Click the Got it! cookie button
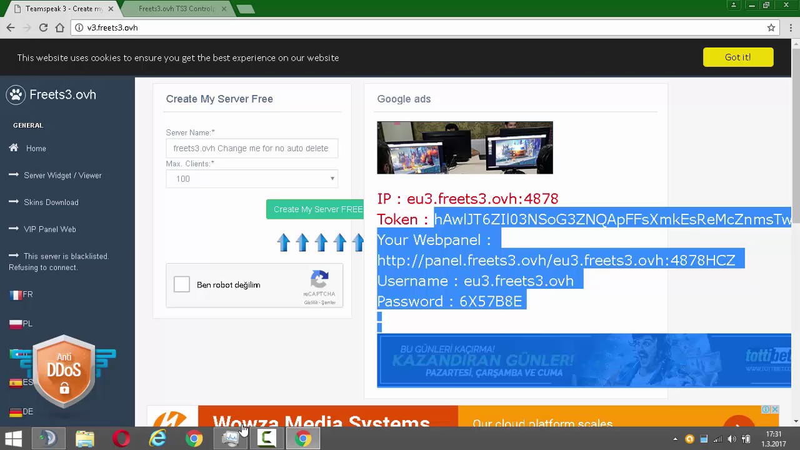This screenshot has height=450, width=800. pos(738,57)
